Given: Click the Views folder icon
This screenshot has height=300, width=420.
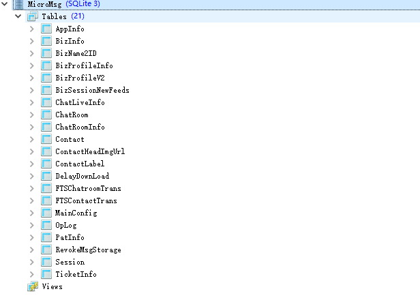Looking at the screenshot, I should (33, 286).
